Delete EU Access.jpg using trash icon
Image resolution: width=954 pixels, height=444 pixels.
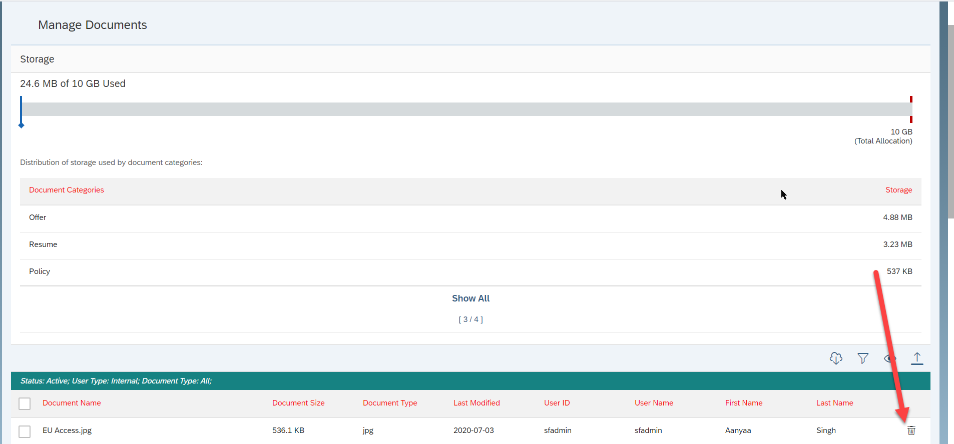click(911, 430)
